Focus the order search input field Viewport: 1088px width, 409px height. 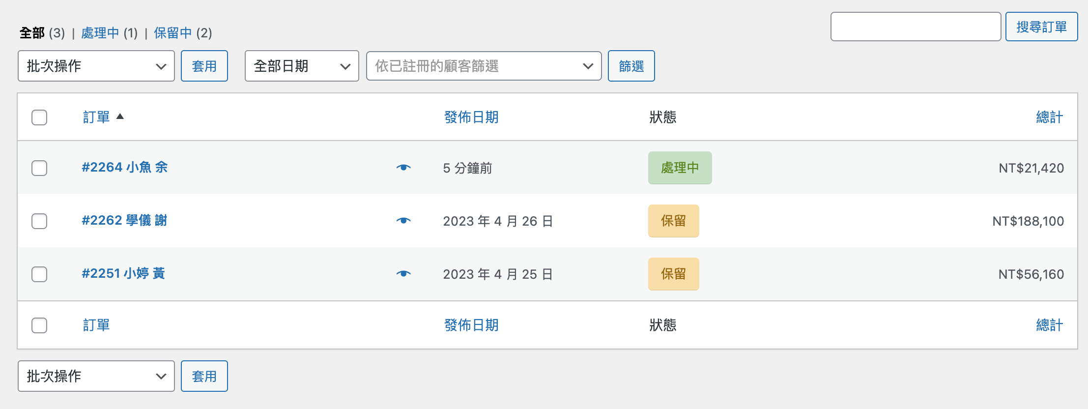pyautogui.click(x=916, y=27)
